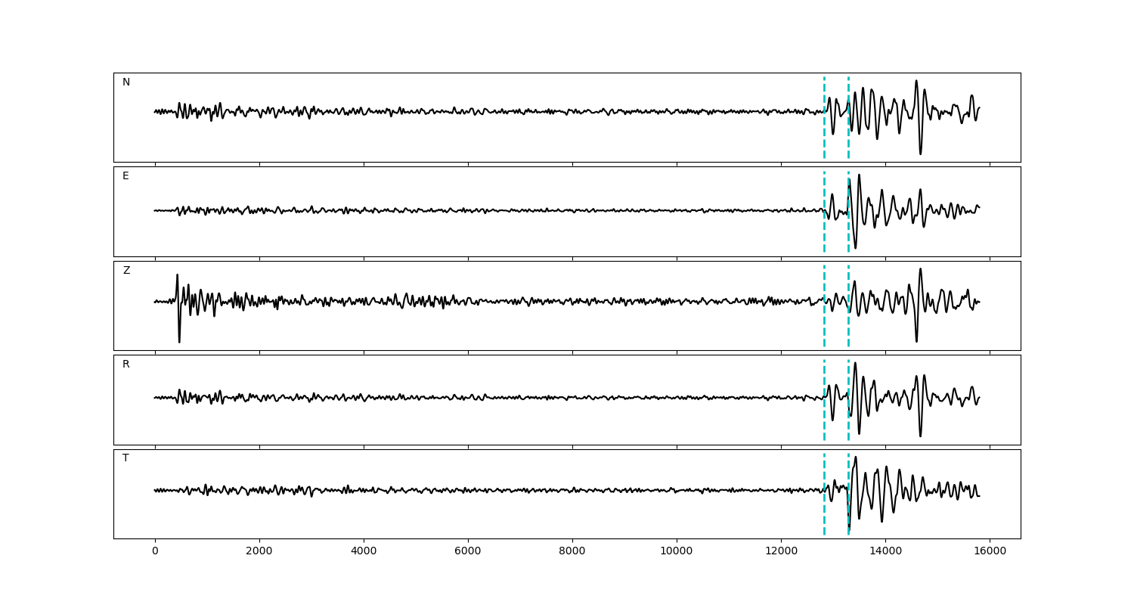The image size is (1134, 605).
Task: Click the x-axis tick label 6000
Action: point(468,552)
